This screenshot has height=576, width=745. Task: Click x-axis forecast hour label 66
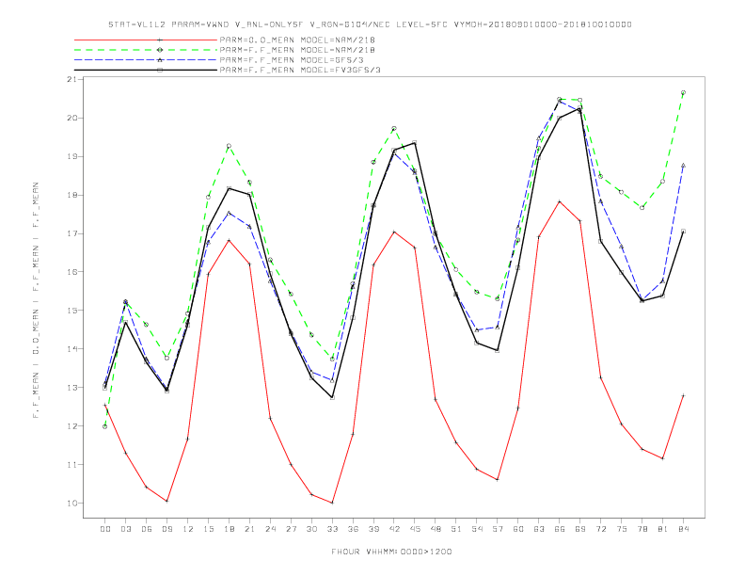(x=560, y=529)
